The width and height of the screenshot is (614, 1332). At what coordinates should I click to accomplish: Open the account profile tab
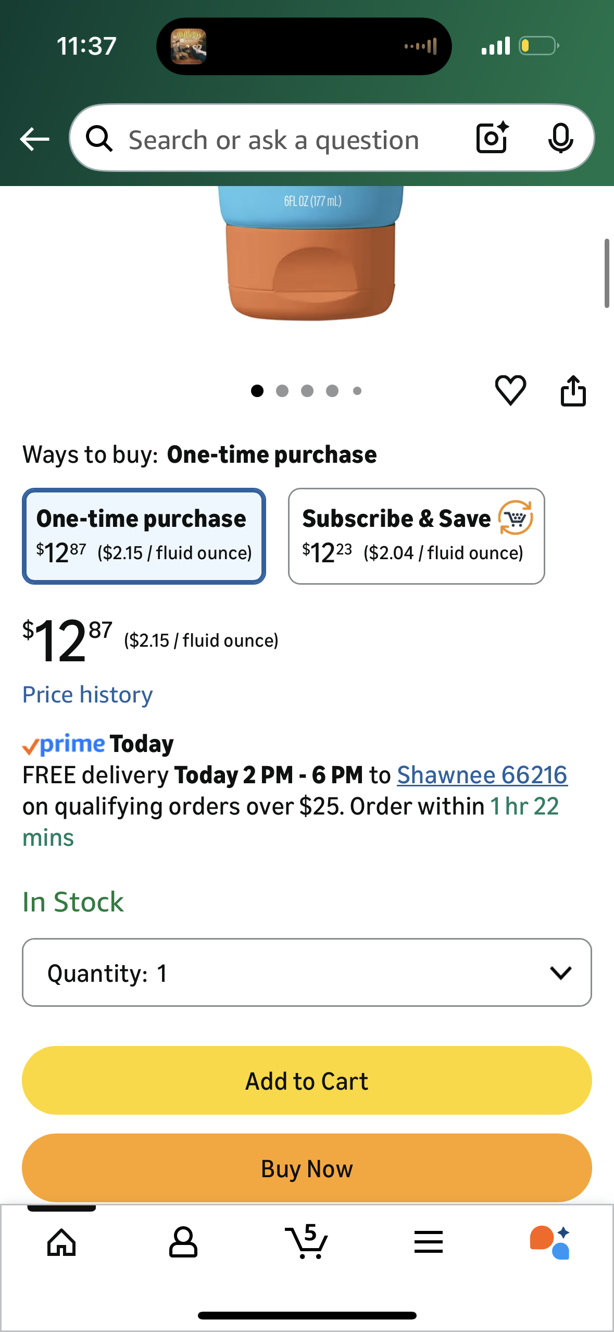183,1242
